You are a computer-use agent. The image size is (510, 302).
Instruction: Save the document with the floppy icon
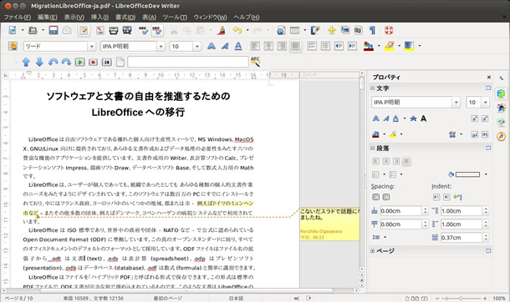pos(54,30)
